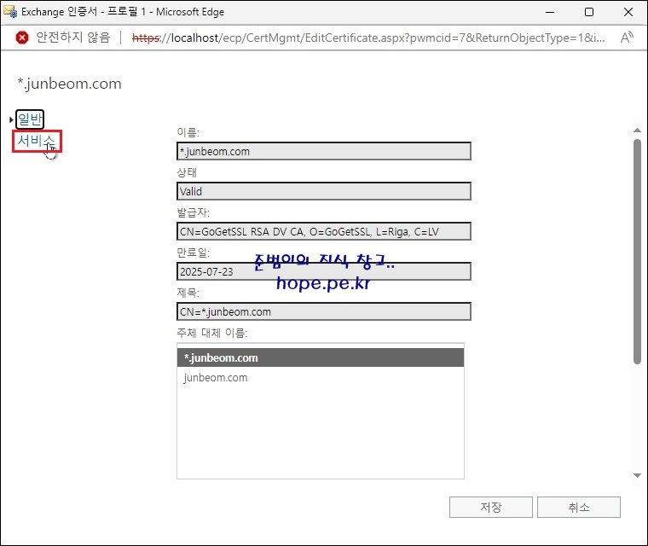
Task: Click the 제목 field CN=*.junbeom.com
Action: pos(324,311)
